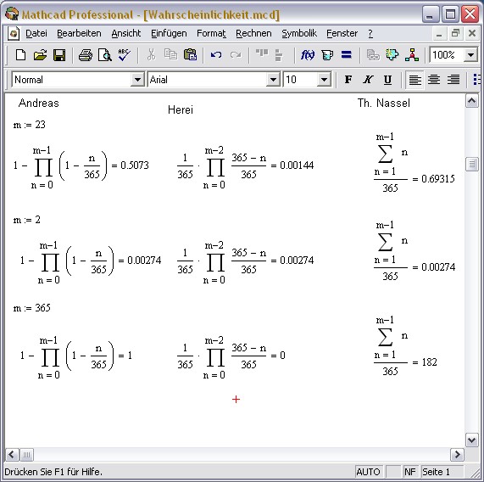This screenshot has width=484, height=482.
Task: Run ABC spell check
Action: tap(125, 55)
